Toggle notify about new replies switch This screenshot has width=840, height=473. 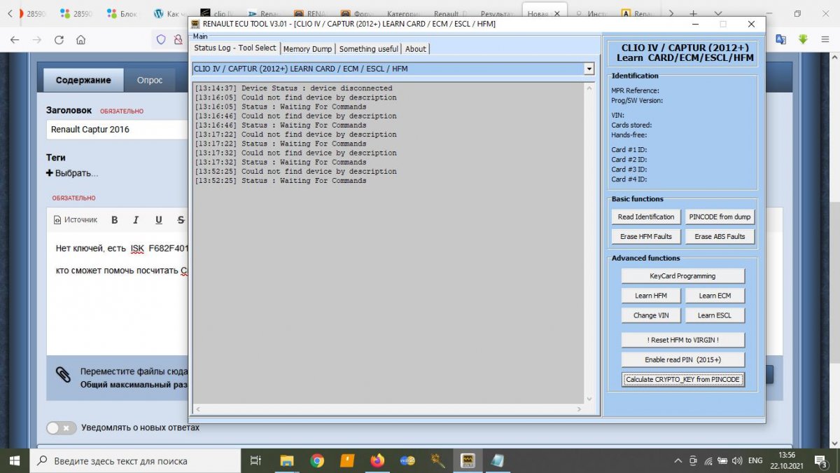pyautogui.click(x=62, y=427)
